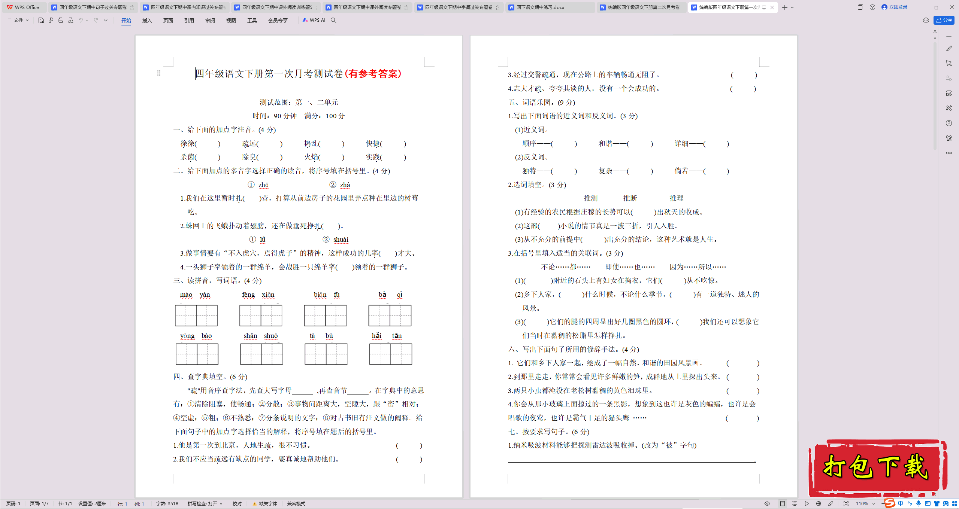Click the Redo arrow icon
959x509 pixels.
click(96, 20)
